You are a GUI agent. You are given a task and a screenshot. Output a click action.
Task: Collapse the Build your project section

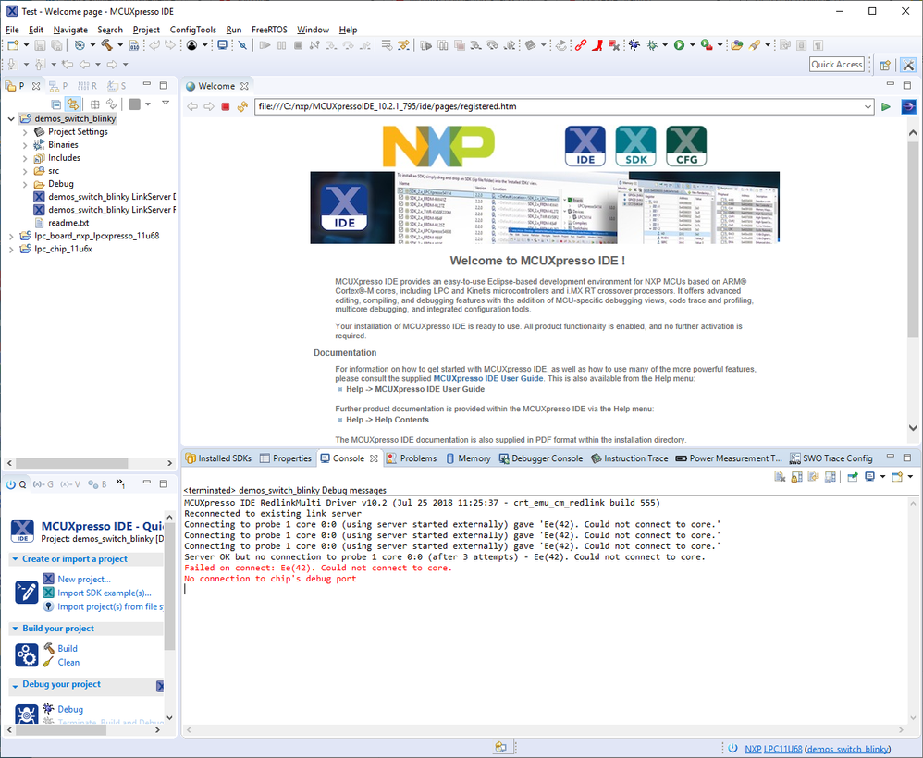15,629
